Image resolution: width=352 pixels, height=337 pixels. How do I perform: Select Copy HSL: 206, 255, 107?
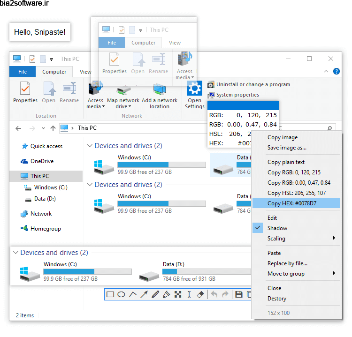point(296,193)
